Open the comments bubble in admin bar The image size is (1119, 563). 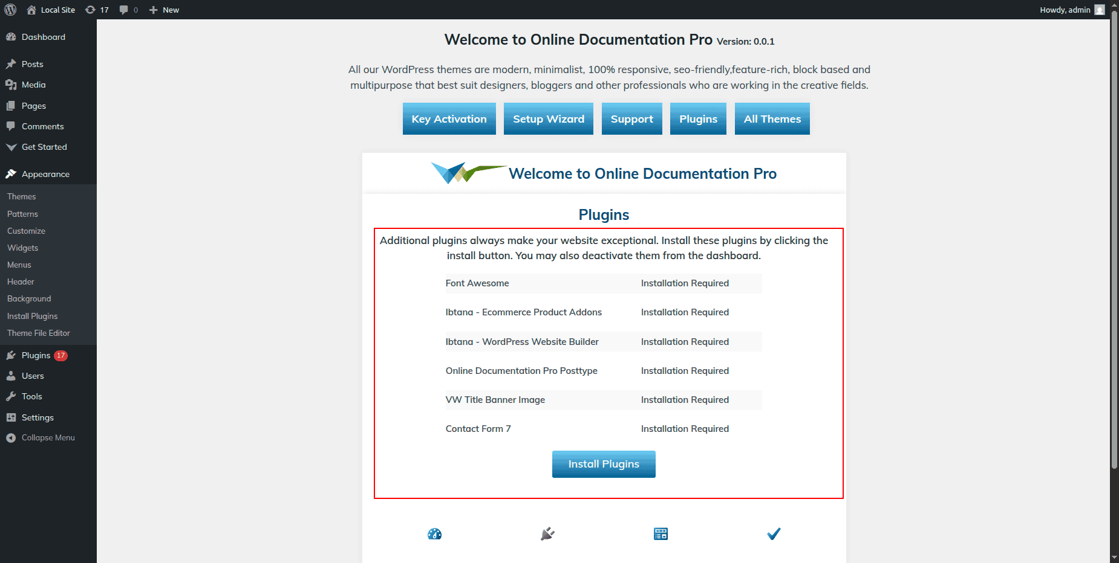[128, 10]
